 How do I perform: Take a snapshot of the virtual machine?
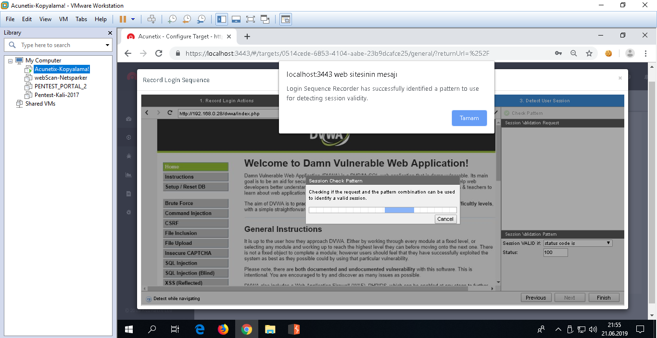(x=172, y=19)
